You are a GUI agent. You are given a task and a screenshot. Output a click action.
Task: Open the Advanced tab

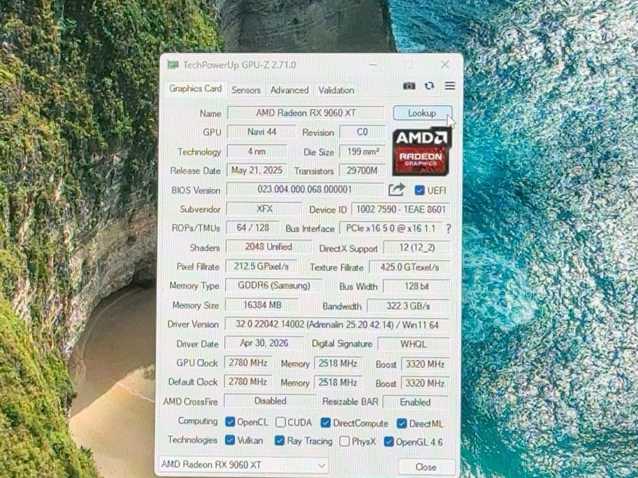pyautogui.click(x=289, y=90)
